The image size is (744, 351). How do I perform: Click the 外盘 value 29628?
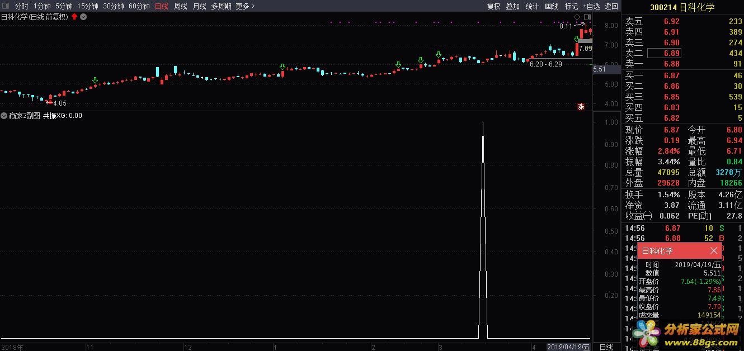point(668,183)
